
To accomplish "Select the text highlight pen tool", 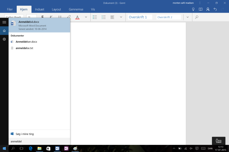I will pyautogui.click(x=69, y=17).
